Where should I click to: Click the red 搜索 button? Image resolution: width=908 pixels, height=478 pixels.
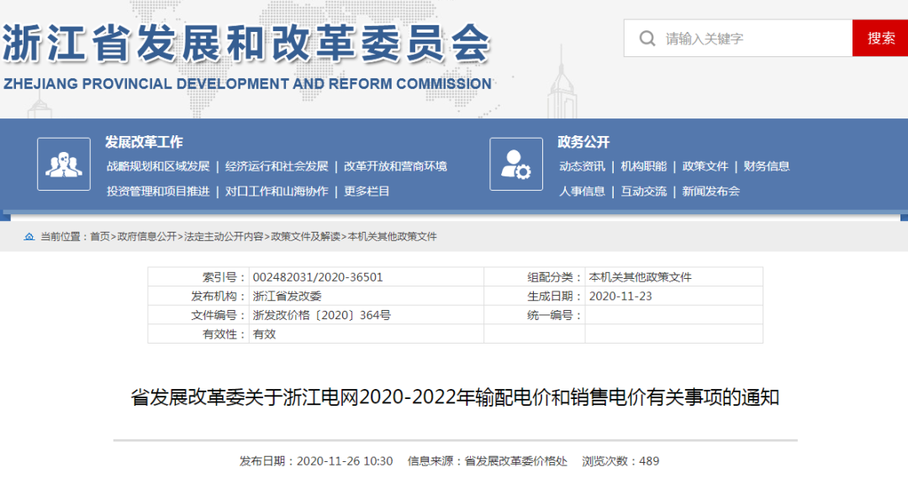point(880,38)
